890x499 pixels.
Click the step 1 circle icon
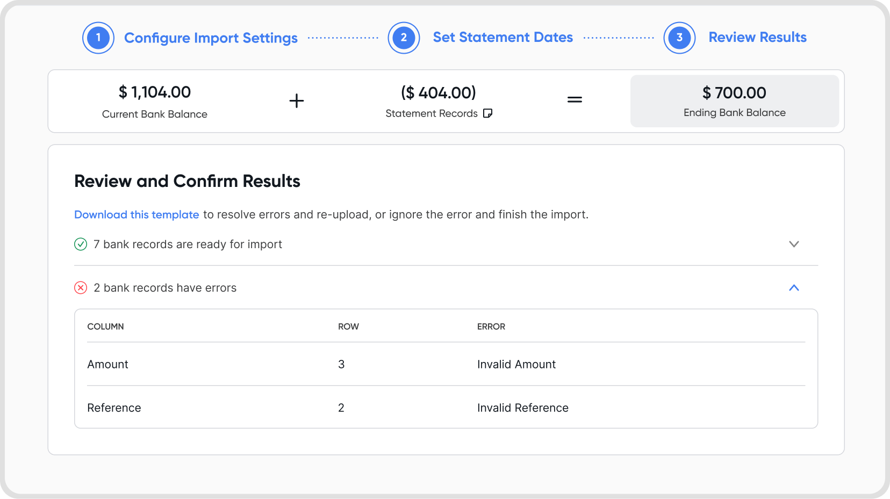(x=98, y=38)
